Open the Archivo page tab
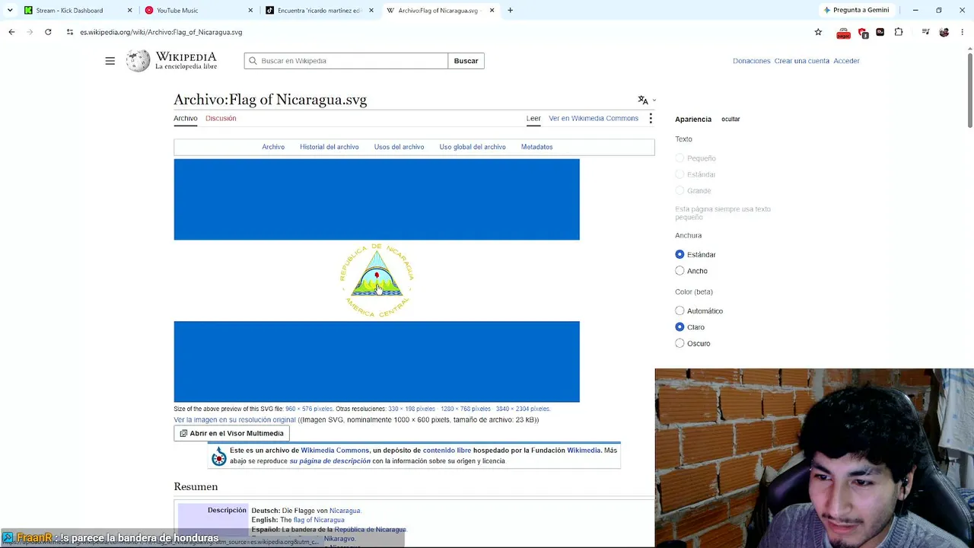This screenshot has height=548, width=974. pyautogui.click(x=185, y=119)
